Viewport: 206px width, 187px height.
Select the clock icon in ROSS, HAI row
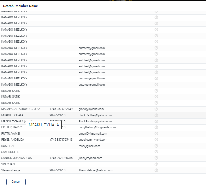(x=156, y=146)
